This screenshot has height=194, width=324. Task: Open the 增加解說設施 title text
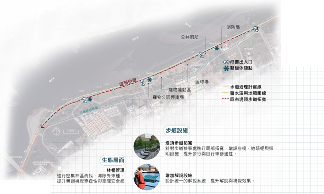[x=178, y=175]
